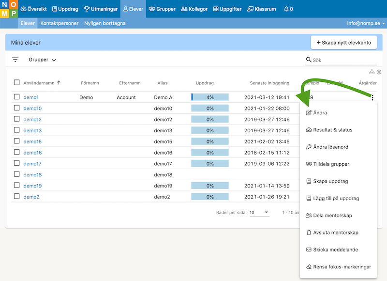Open table settings gear icon
This screenshot has height=281, width=387.
379,72
